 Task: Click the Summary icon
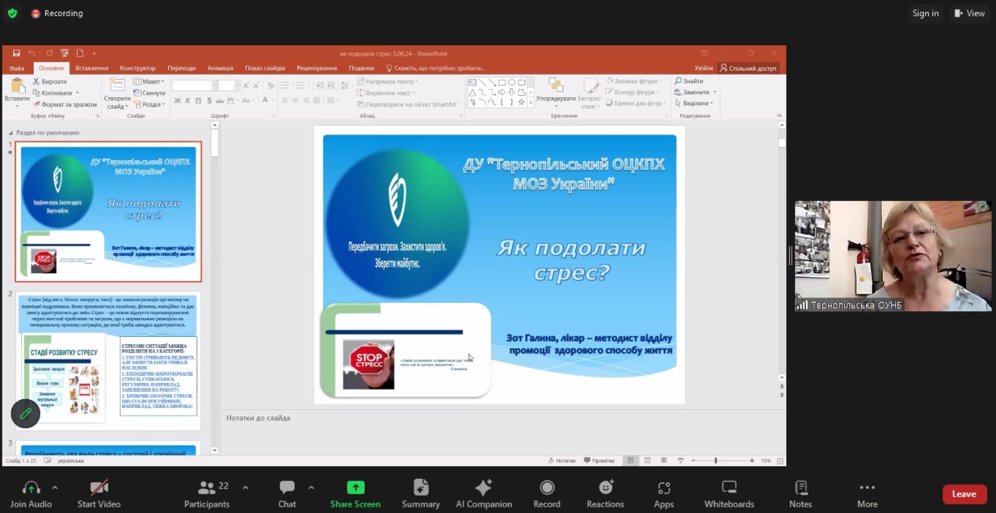[x=421, y=487]
